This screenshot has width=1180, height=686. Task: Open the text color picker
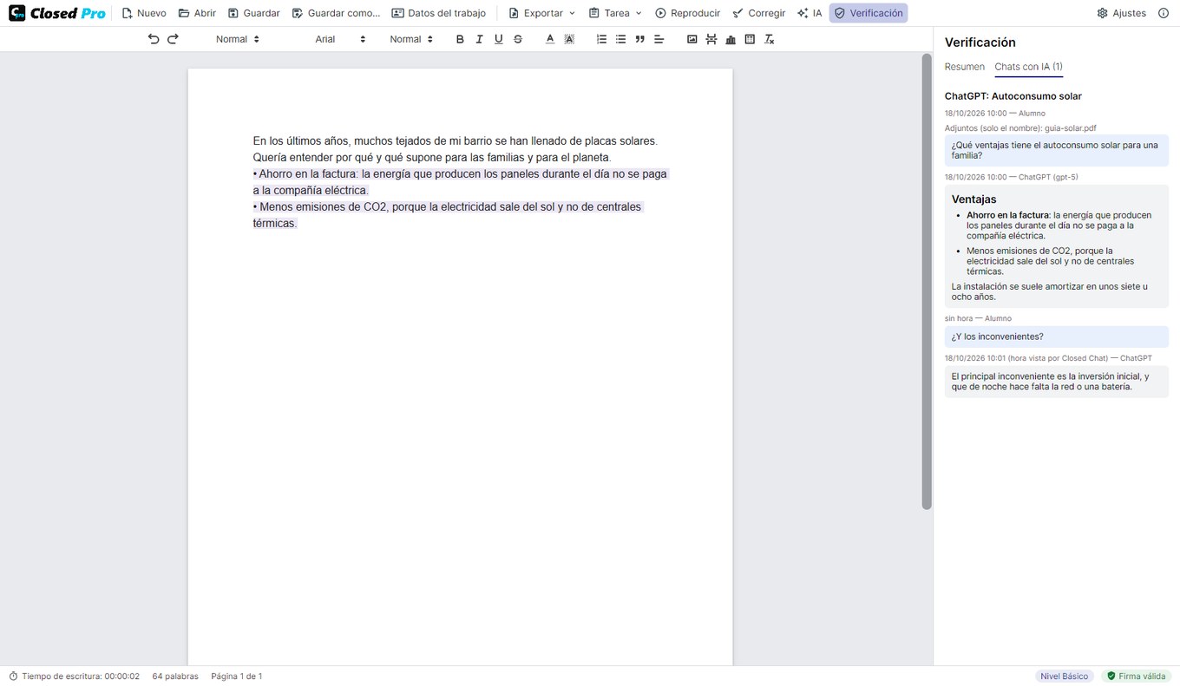550,39
